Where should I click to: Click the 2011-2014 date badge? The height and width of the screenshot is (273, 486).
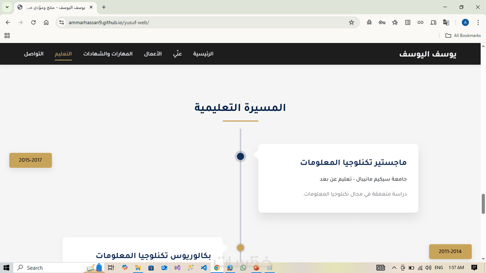(x=450, y=252)
